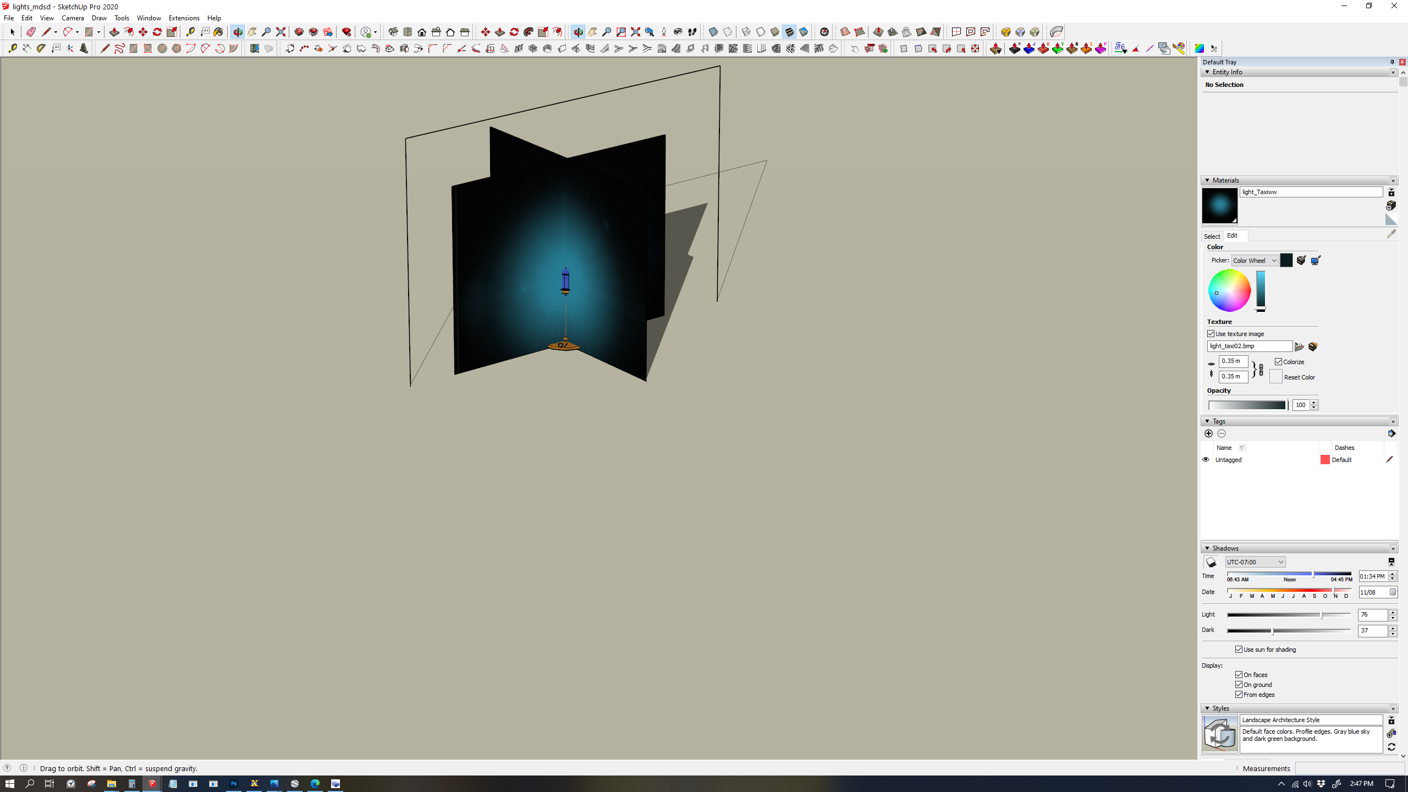Switch to the Select tab in Materials
Image resolution: width=1408 pixels, height=792 pixels.
1212,235
